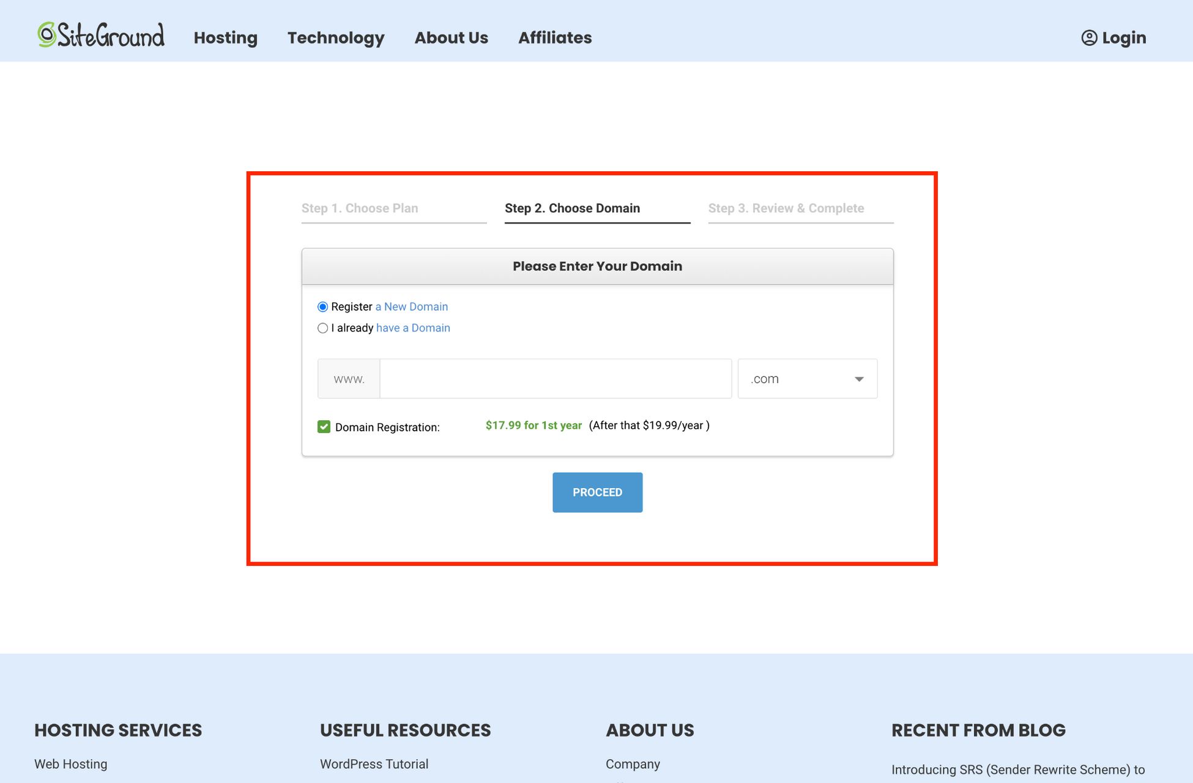Click the Login text in the header
1193x783 pixels.
tap(1123, 37)
